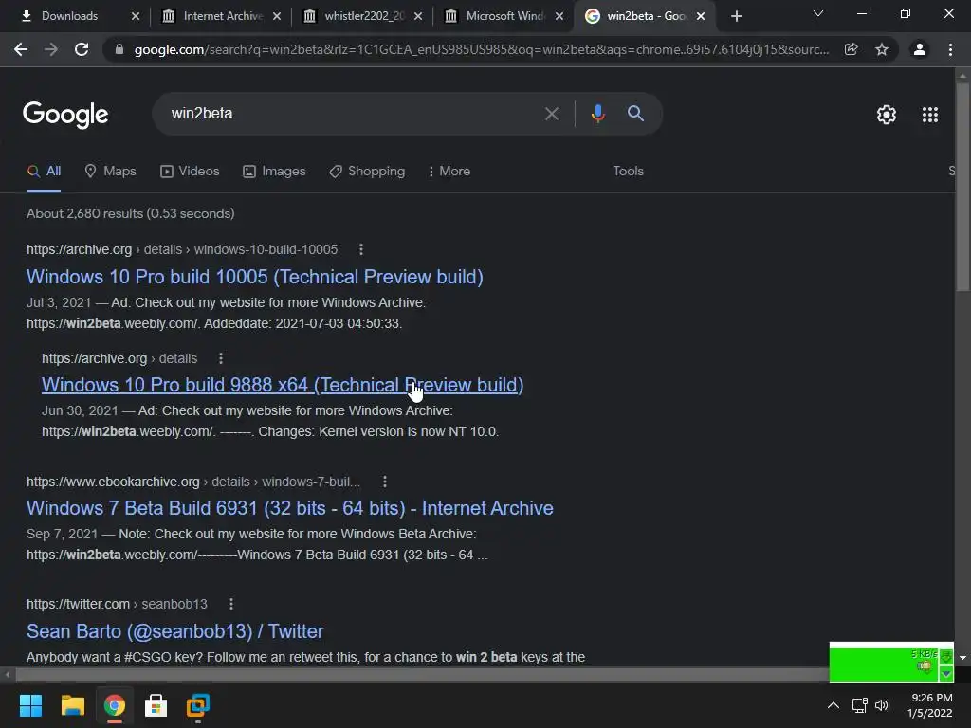Viewport: 971px width, 728px height.
Task: Open the clock and date panel
Action: [x=929, y=705]
